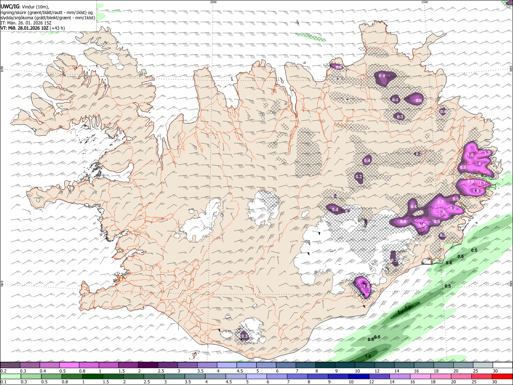Pick the snow legend swatch for 12–14
This screenshot has height=385, width=513.
pyautogui.click(x=384, y=365)
